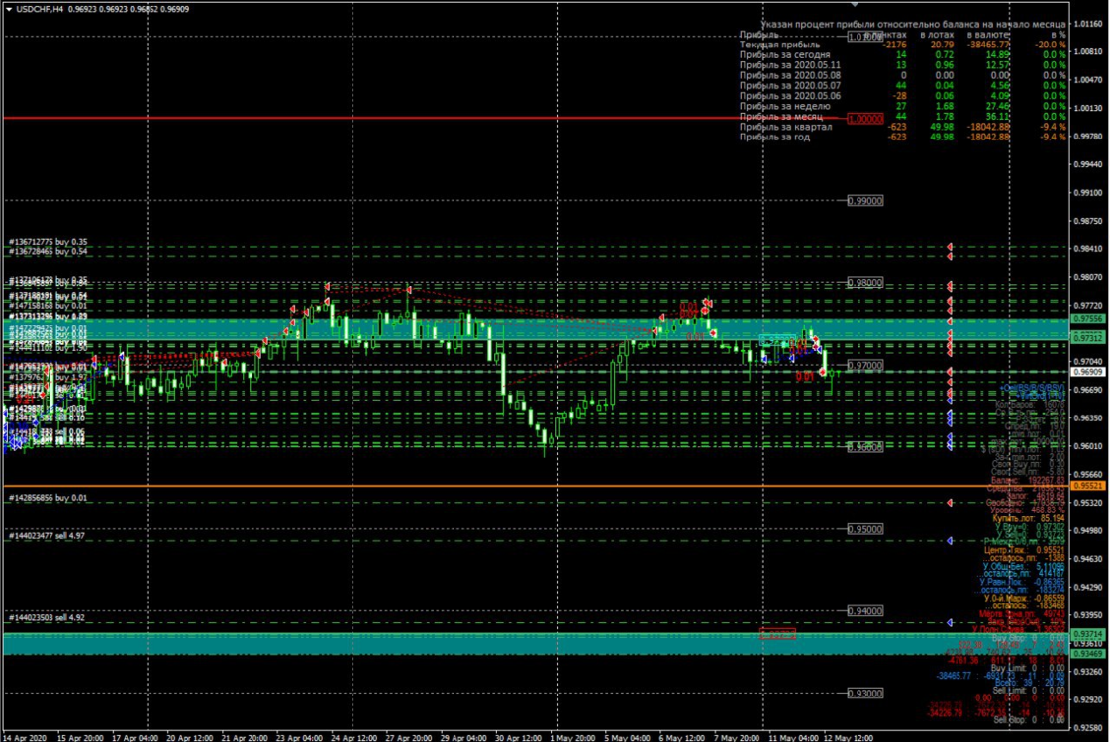The height and width of the screenshot is (742, 1110).
Task: Click the 12 May 12:00 time axis label
Action: pyautogui.click(x=848, y=738)
